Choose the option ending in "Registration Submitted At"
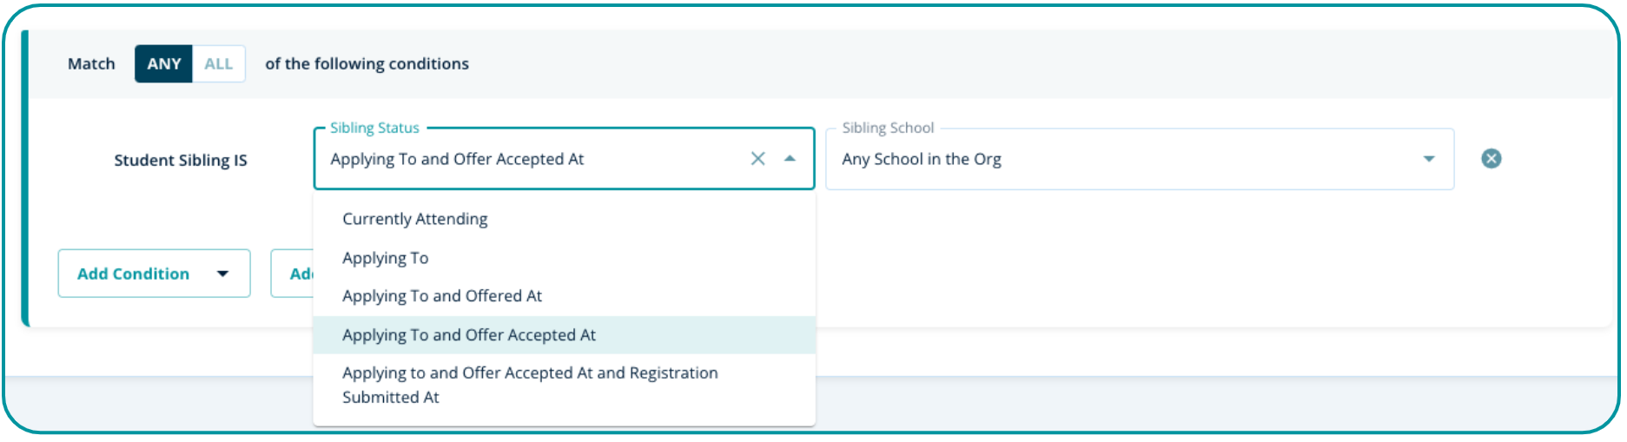1627x442 pixels. click(530, 385)
